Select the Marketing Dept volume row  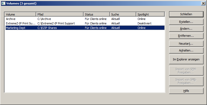[x=16, y=28]
